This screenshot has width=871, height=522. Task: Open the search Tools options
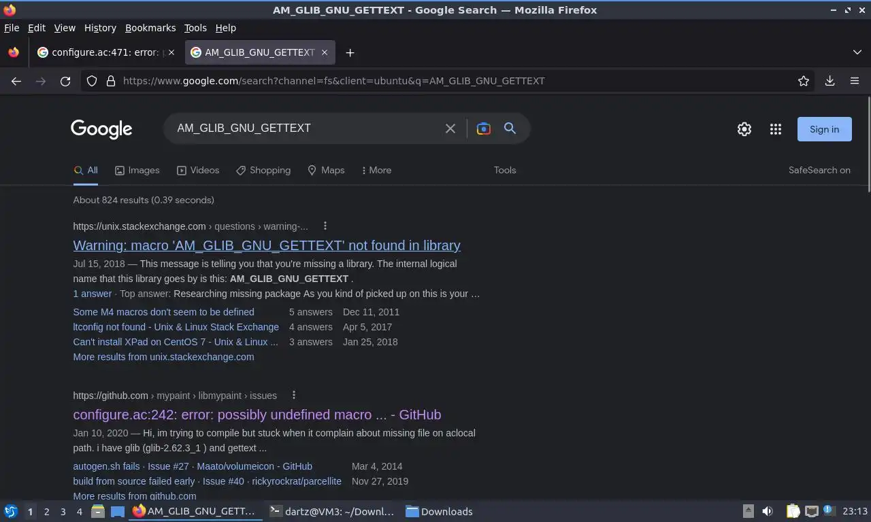(505, 171)
